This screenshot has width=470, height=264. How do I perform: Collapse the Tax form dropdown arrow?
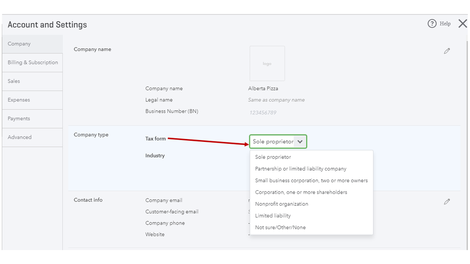[x=300, y=141]
